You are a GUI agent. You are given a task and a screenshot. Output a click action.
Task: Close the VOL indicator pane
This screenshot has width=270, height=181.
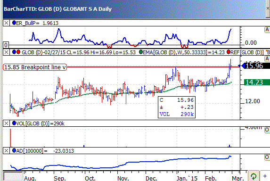click(7, 123)
